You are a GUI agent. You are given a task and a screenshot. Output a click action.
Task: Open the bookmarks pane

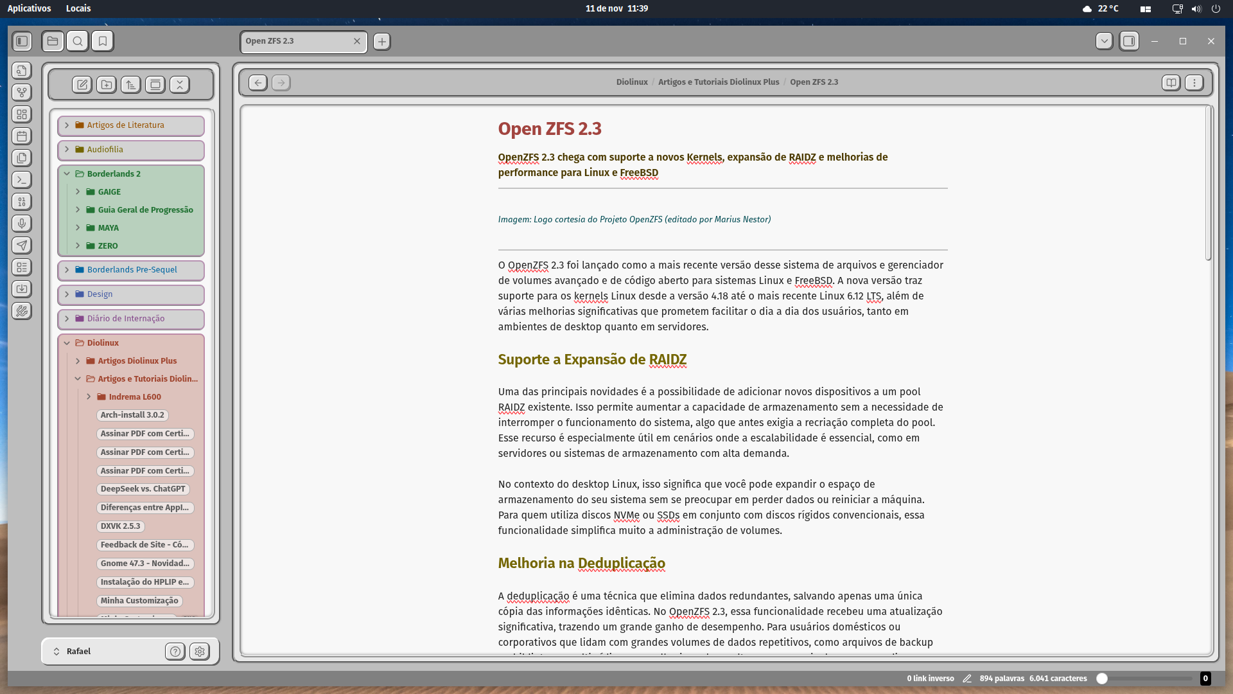(x=103, y=41)
